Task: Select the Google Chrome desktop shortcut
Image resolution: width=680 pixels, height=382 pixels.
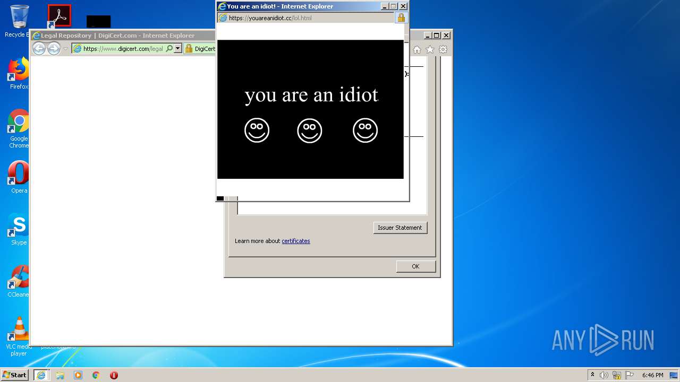Action: point(19,128)
